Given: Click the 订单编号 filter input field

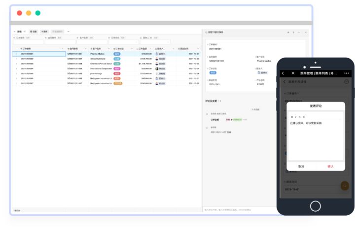Looking at the screenshot, I should pyautogui.click(x=29, y=42).
